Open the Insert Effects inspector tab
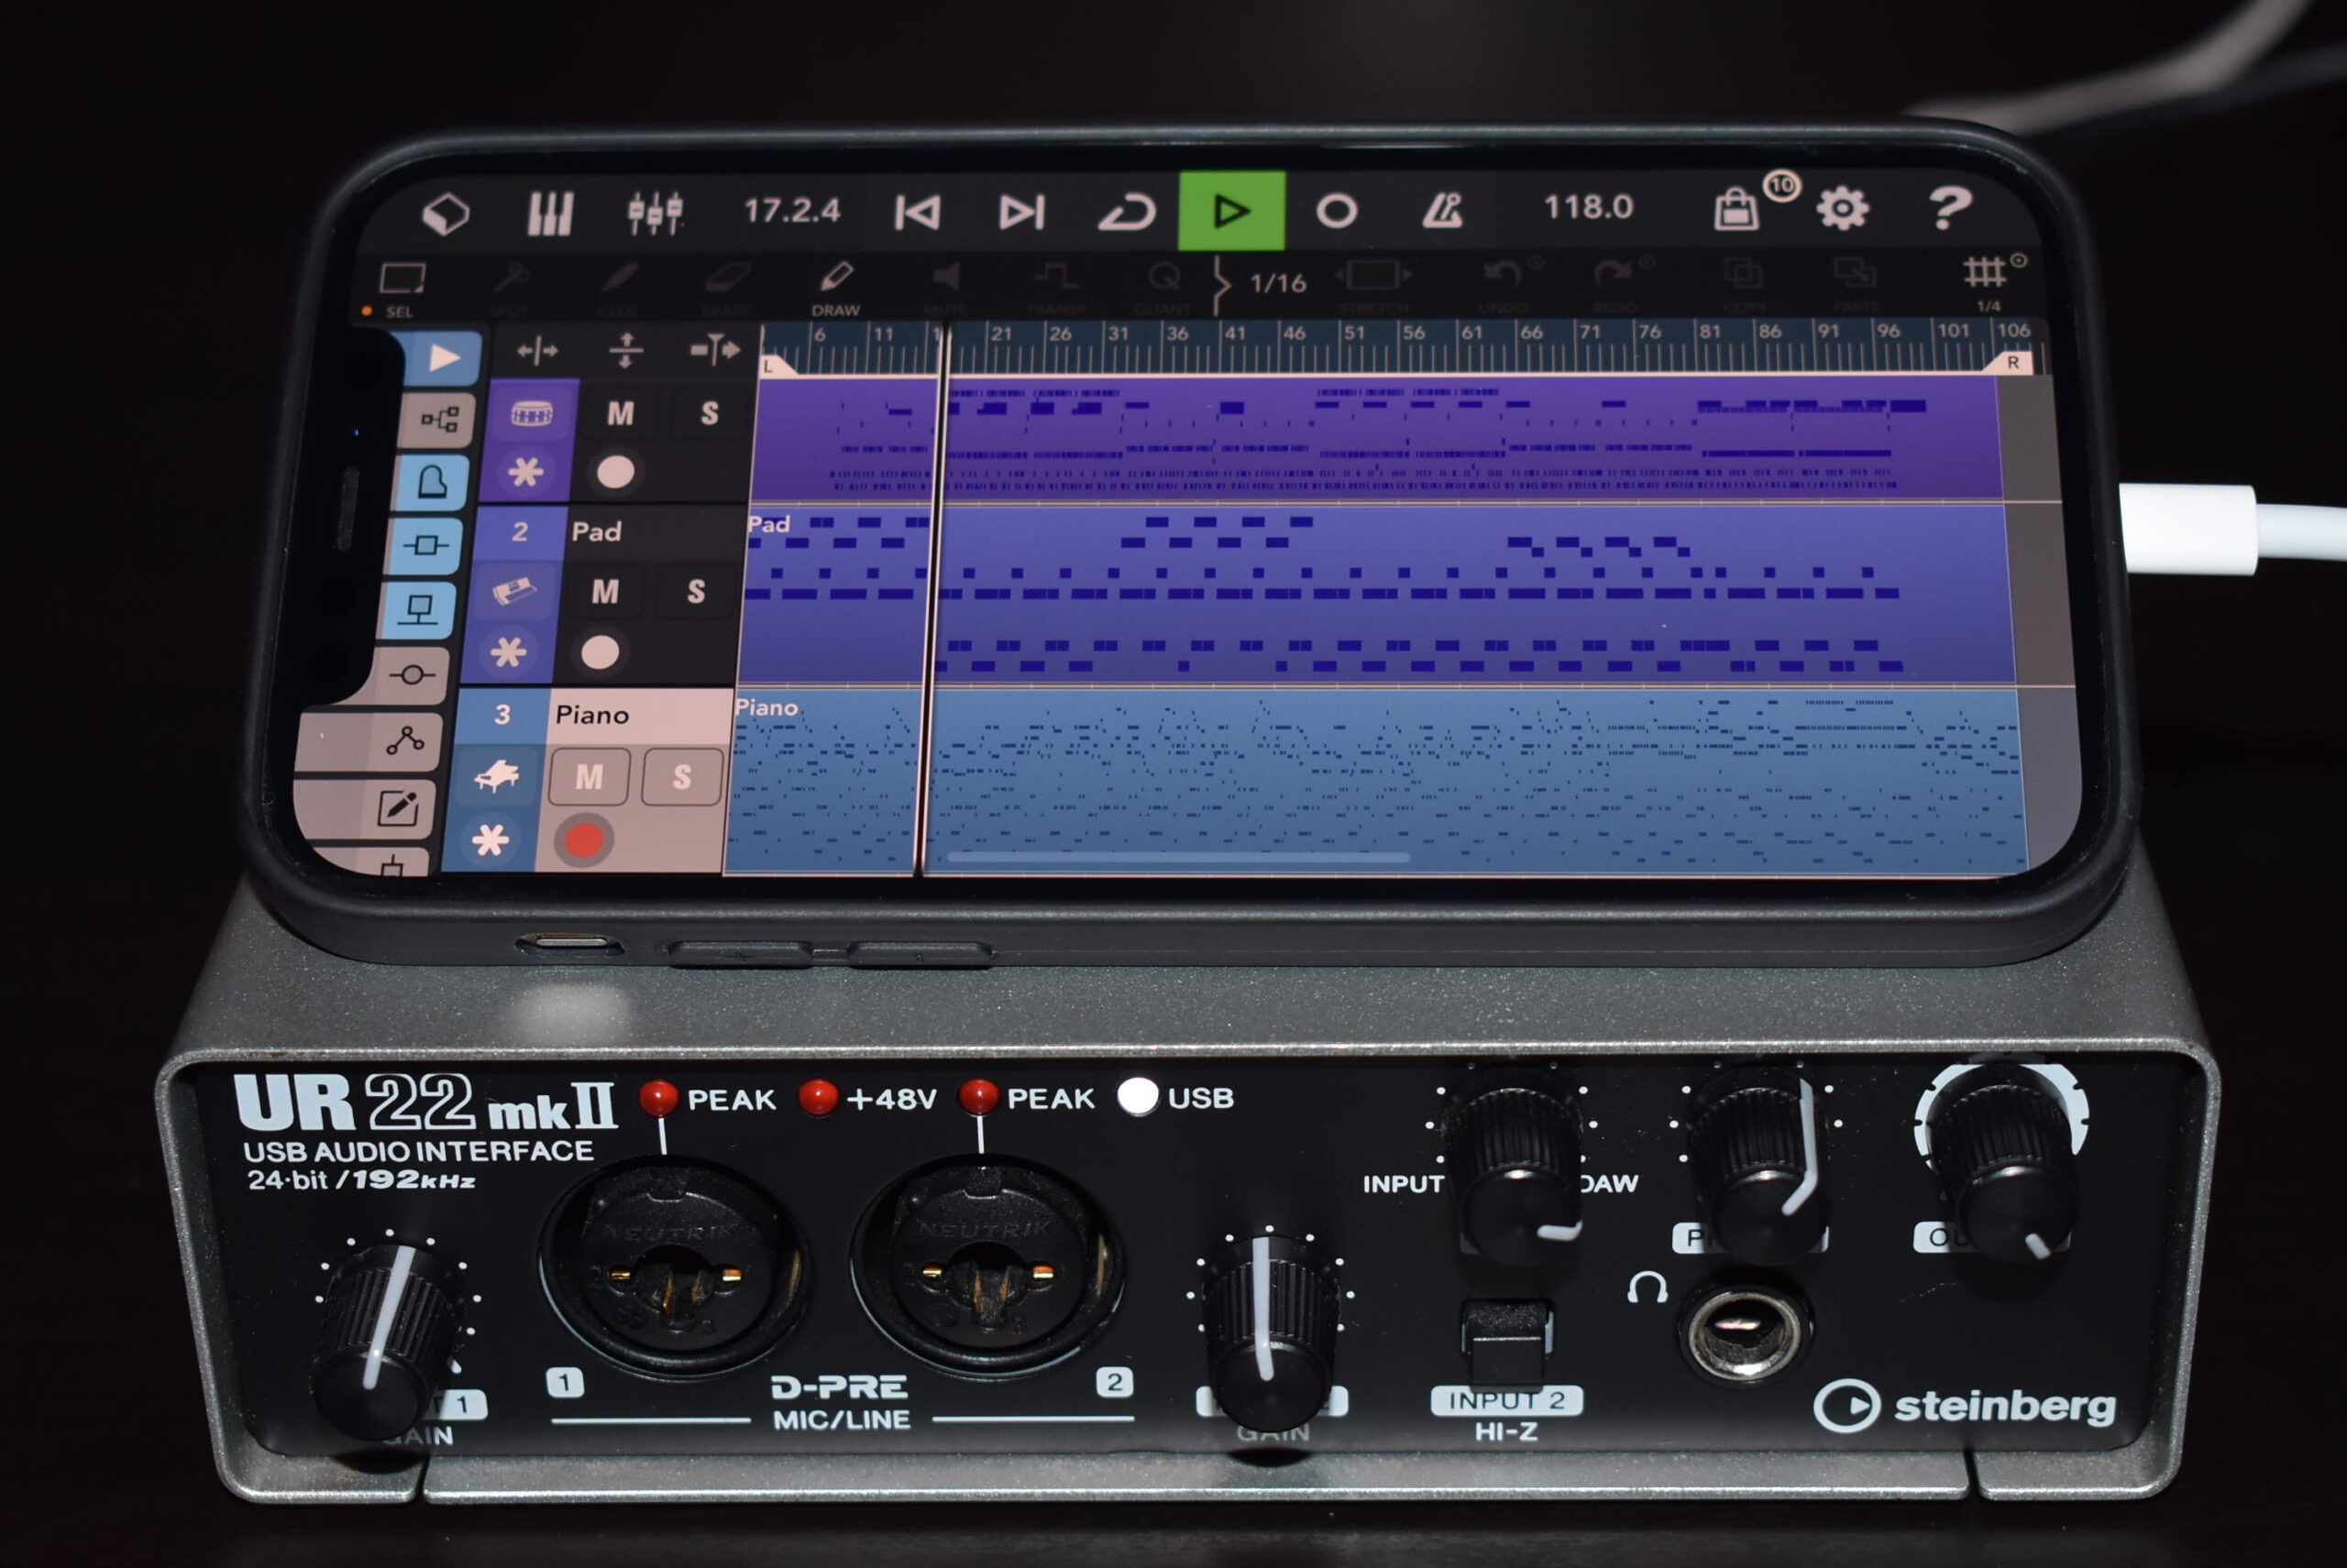The image size is (2347, 1568). (x=426, y=545)
